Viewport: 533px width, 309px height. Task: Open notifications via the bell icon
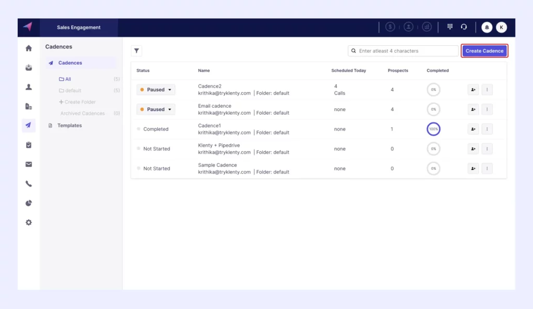(487, 27)
